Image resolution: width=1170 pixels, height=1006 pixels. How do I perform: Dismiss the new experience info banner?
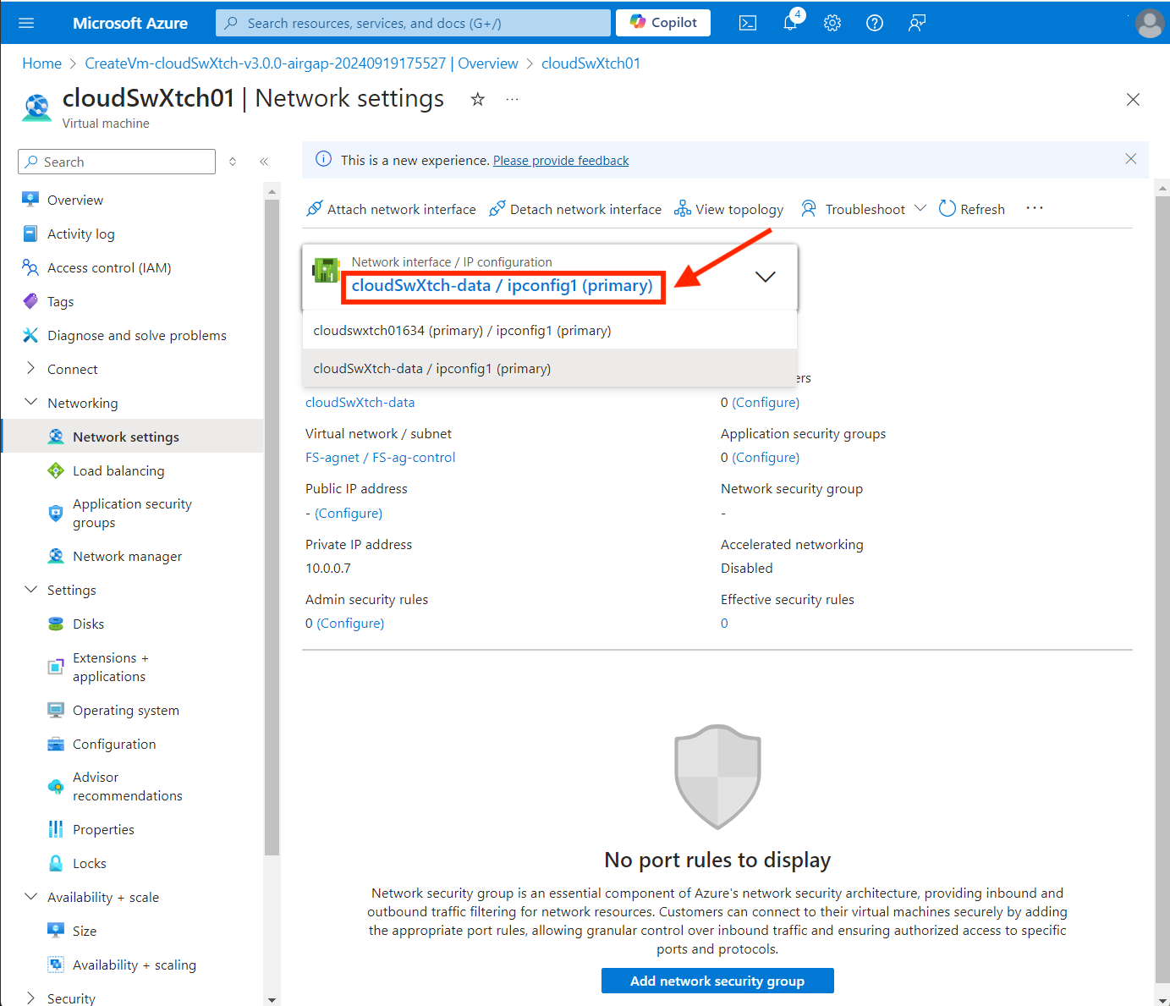point(1130,159)
